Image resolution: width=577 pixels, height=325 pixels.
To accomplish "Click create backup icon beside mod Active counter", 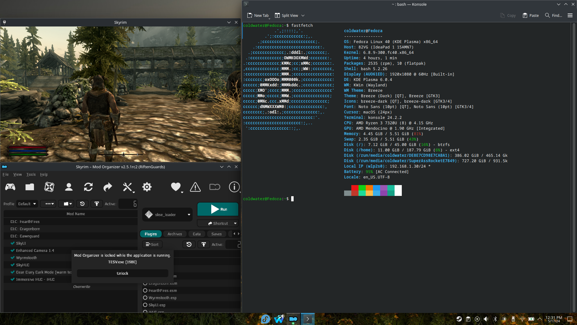I will [97, 204].
